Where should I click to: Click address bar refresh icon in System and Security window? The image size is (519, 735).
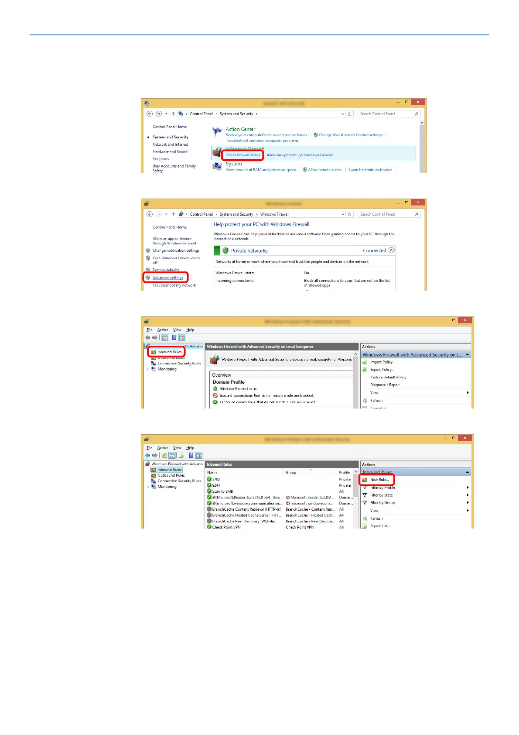[x=349, y=114]
